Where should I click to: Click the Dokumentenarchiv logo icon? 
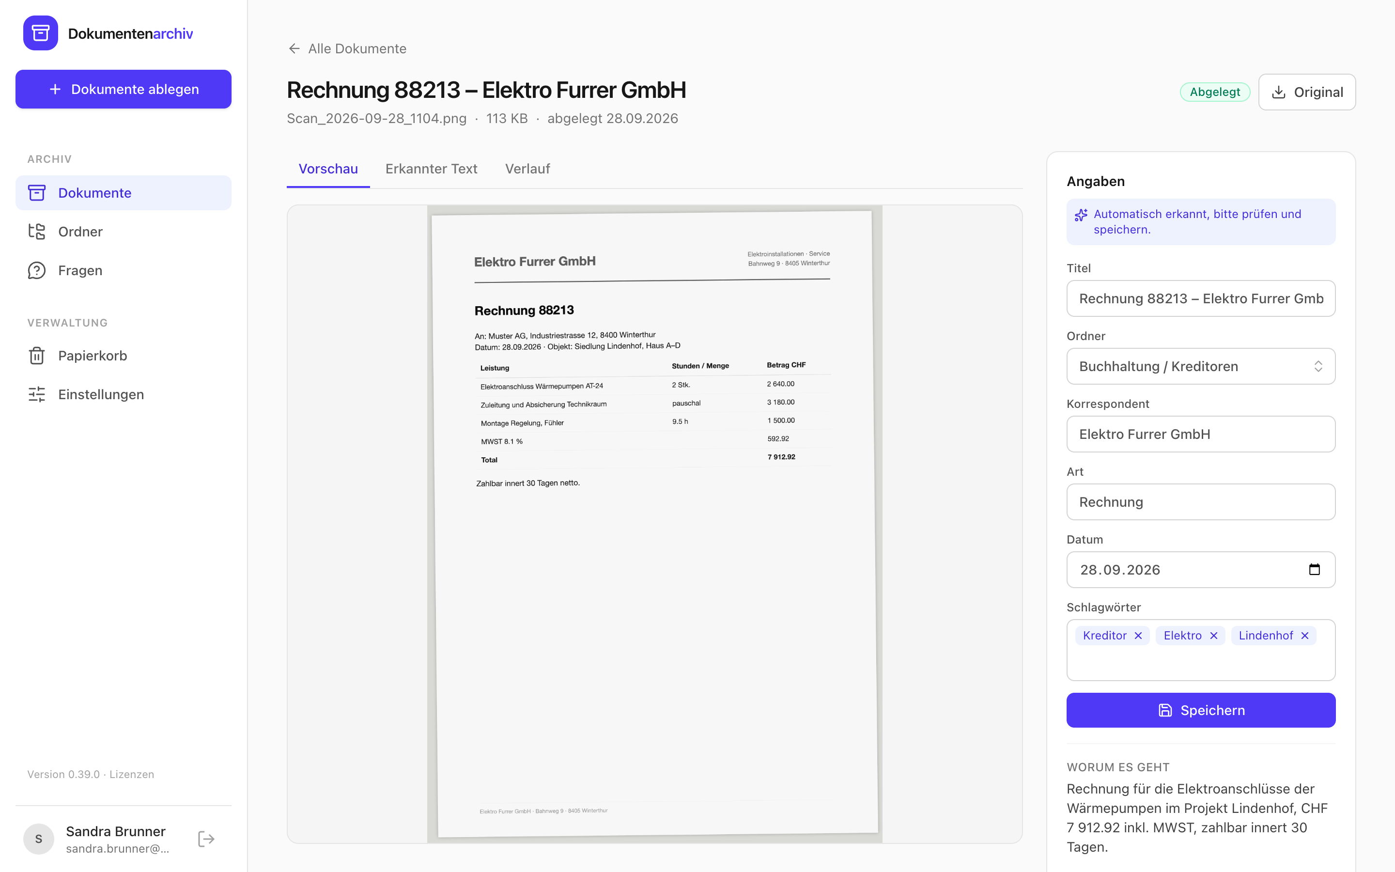40,33
